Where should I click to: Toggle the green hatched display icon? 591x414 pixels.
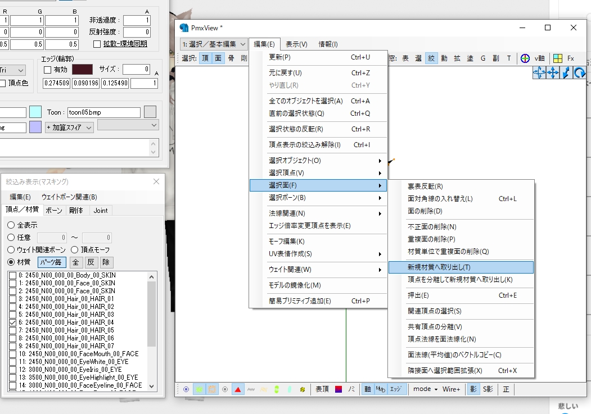tap(199, 389)
